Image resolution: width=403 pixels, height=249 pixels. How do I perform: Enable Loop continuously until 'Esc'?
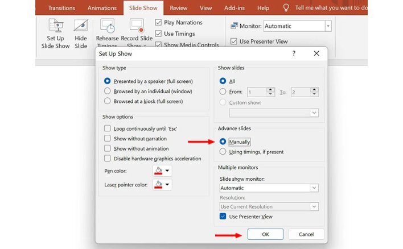click(x=108, y=129)
